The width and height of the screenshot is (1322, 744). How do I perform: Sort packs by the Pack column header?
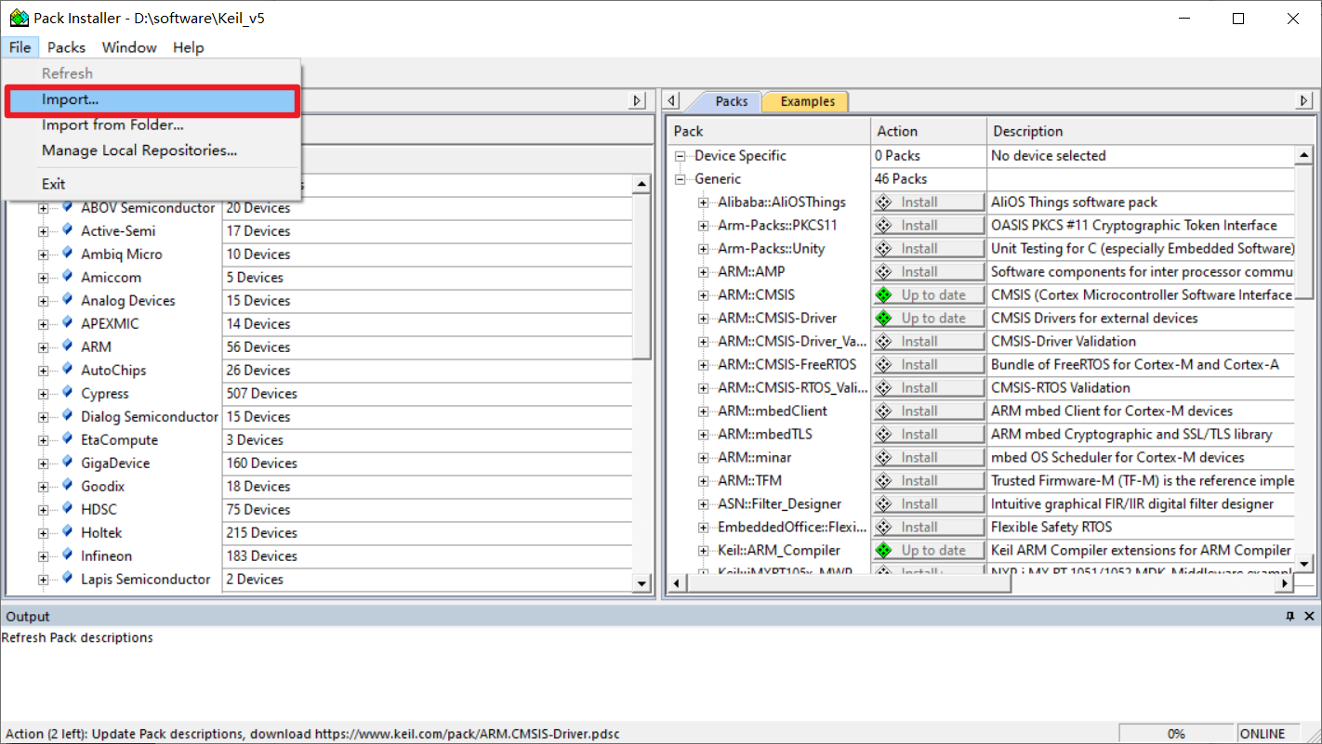pyautogui.click(x=769, y=131)
